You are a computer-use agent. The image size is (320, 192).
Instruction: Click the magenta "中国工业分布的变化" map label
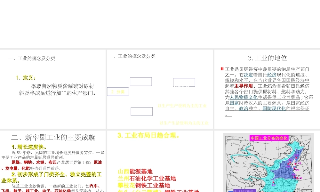pyautogui.click(x=269, y=138)
